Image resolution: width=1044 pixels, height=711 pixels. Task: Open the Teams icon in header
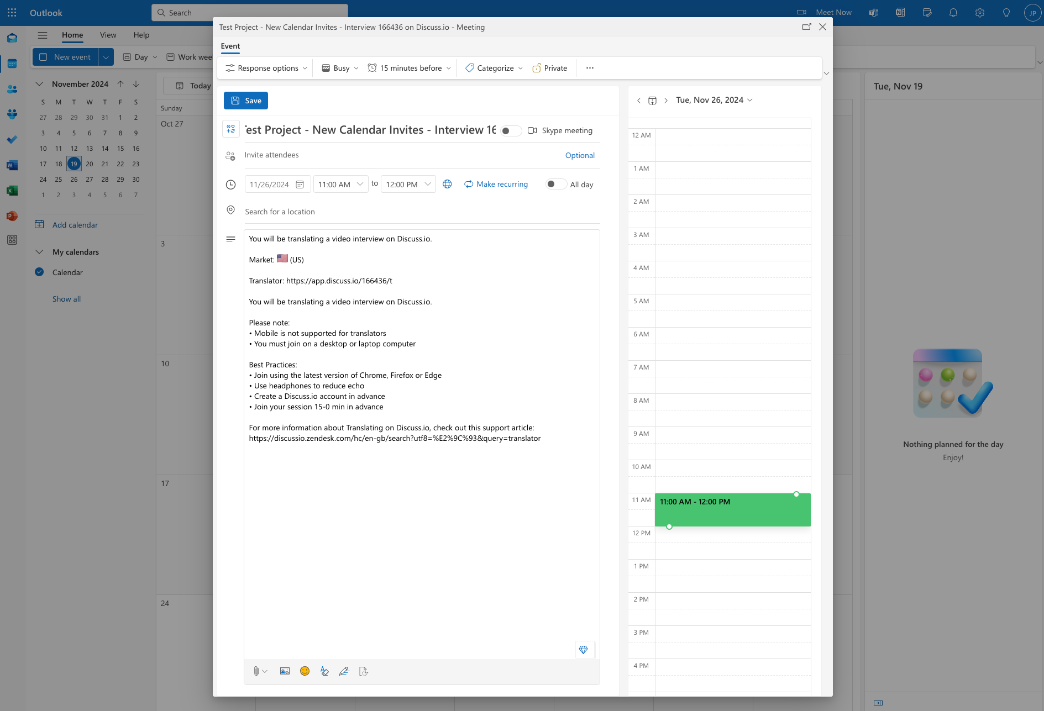coord(874,12)
